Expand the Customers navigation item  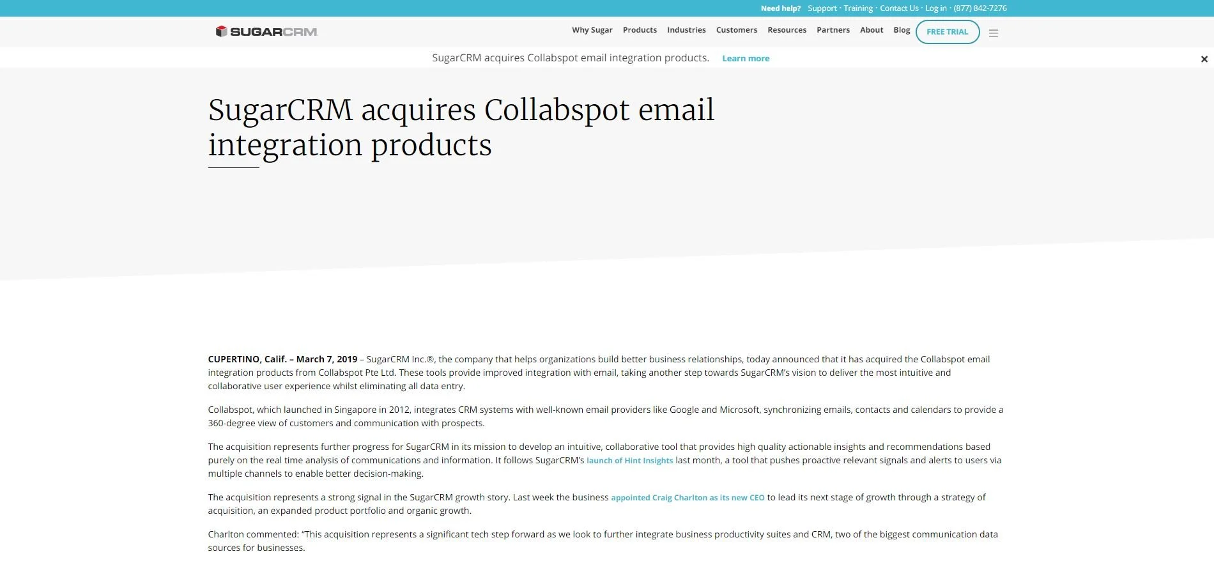pos(737,30)
